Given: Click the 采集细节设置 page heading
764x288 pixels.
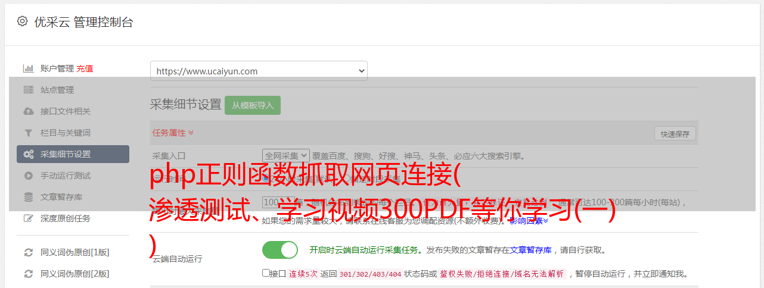Looking at the screenshot, I should coord(186,105).
